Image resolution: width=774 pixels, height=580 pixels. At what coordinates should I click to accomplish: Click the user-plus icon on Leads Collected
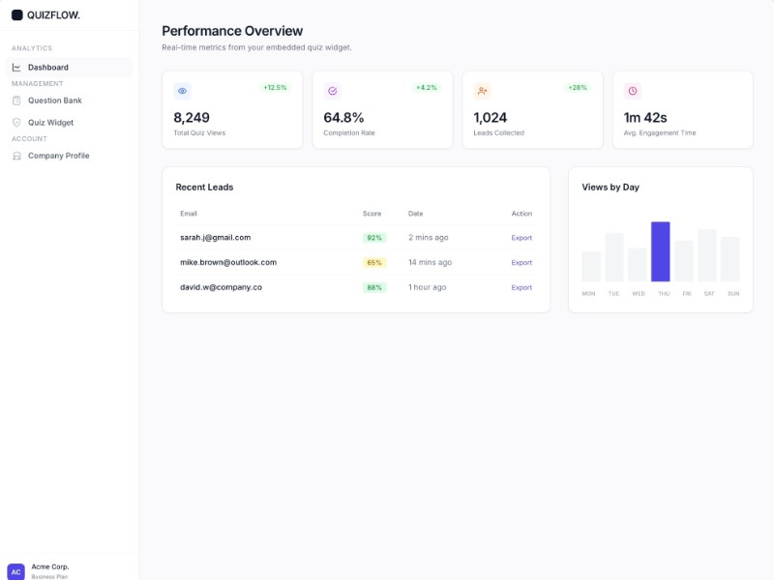tap(482, 91)
